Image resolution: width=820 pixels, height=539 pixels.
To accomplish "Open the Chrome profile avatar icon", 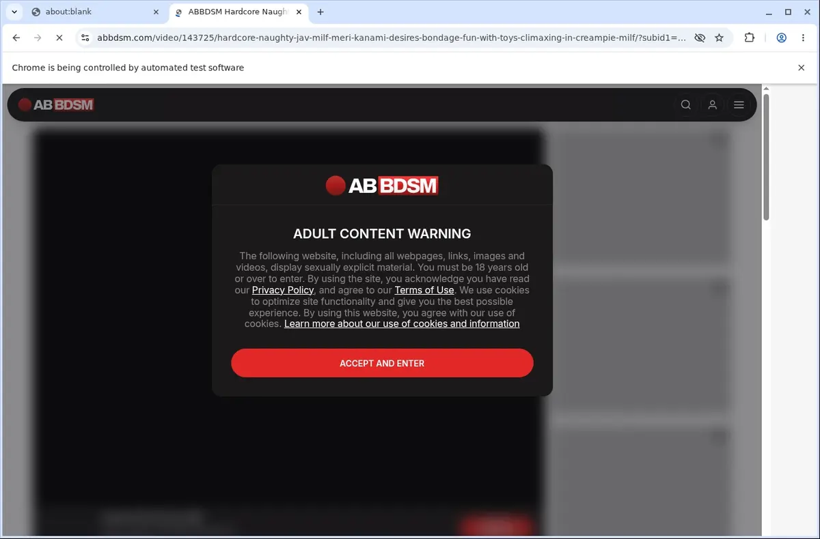I will click(781, 38).
